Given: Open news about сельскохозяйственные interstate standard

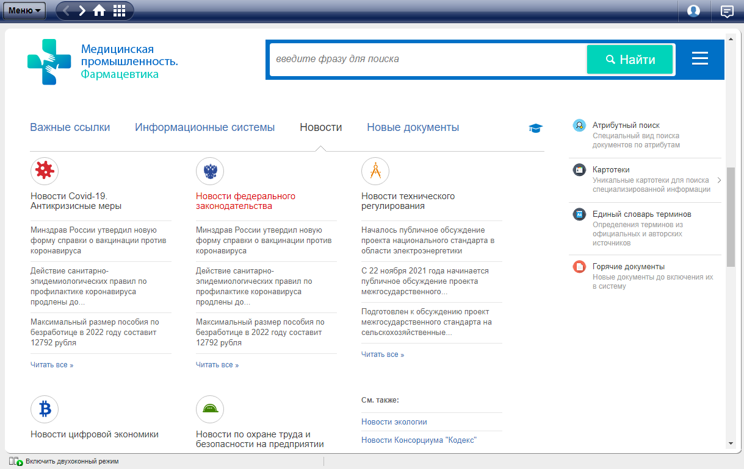Looking at the screenshot, I should point(427,322).
